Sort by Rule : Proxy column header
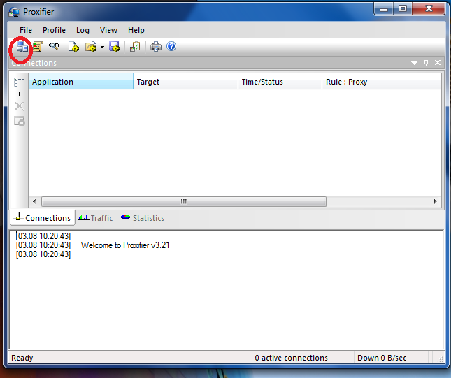This screenshot has width=451, height=378. tap(381, 82)
